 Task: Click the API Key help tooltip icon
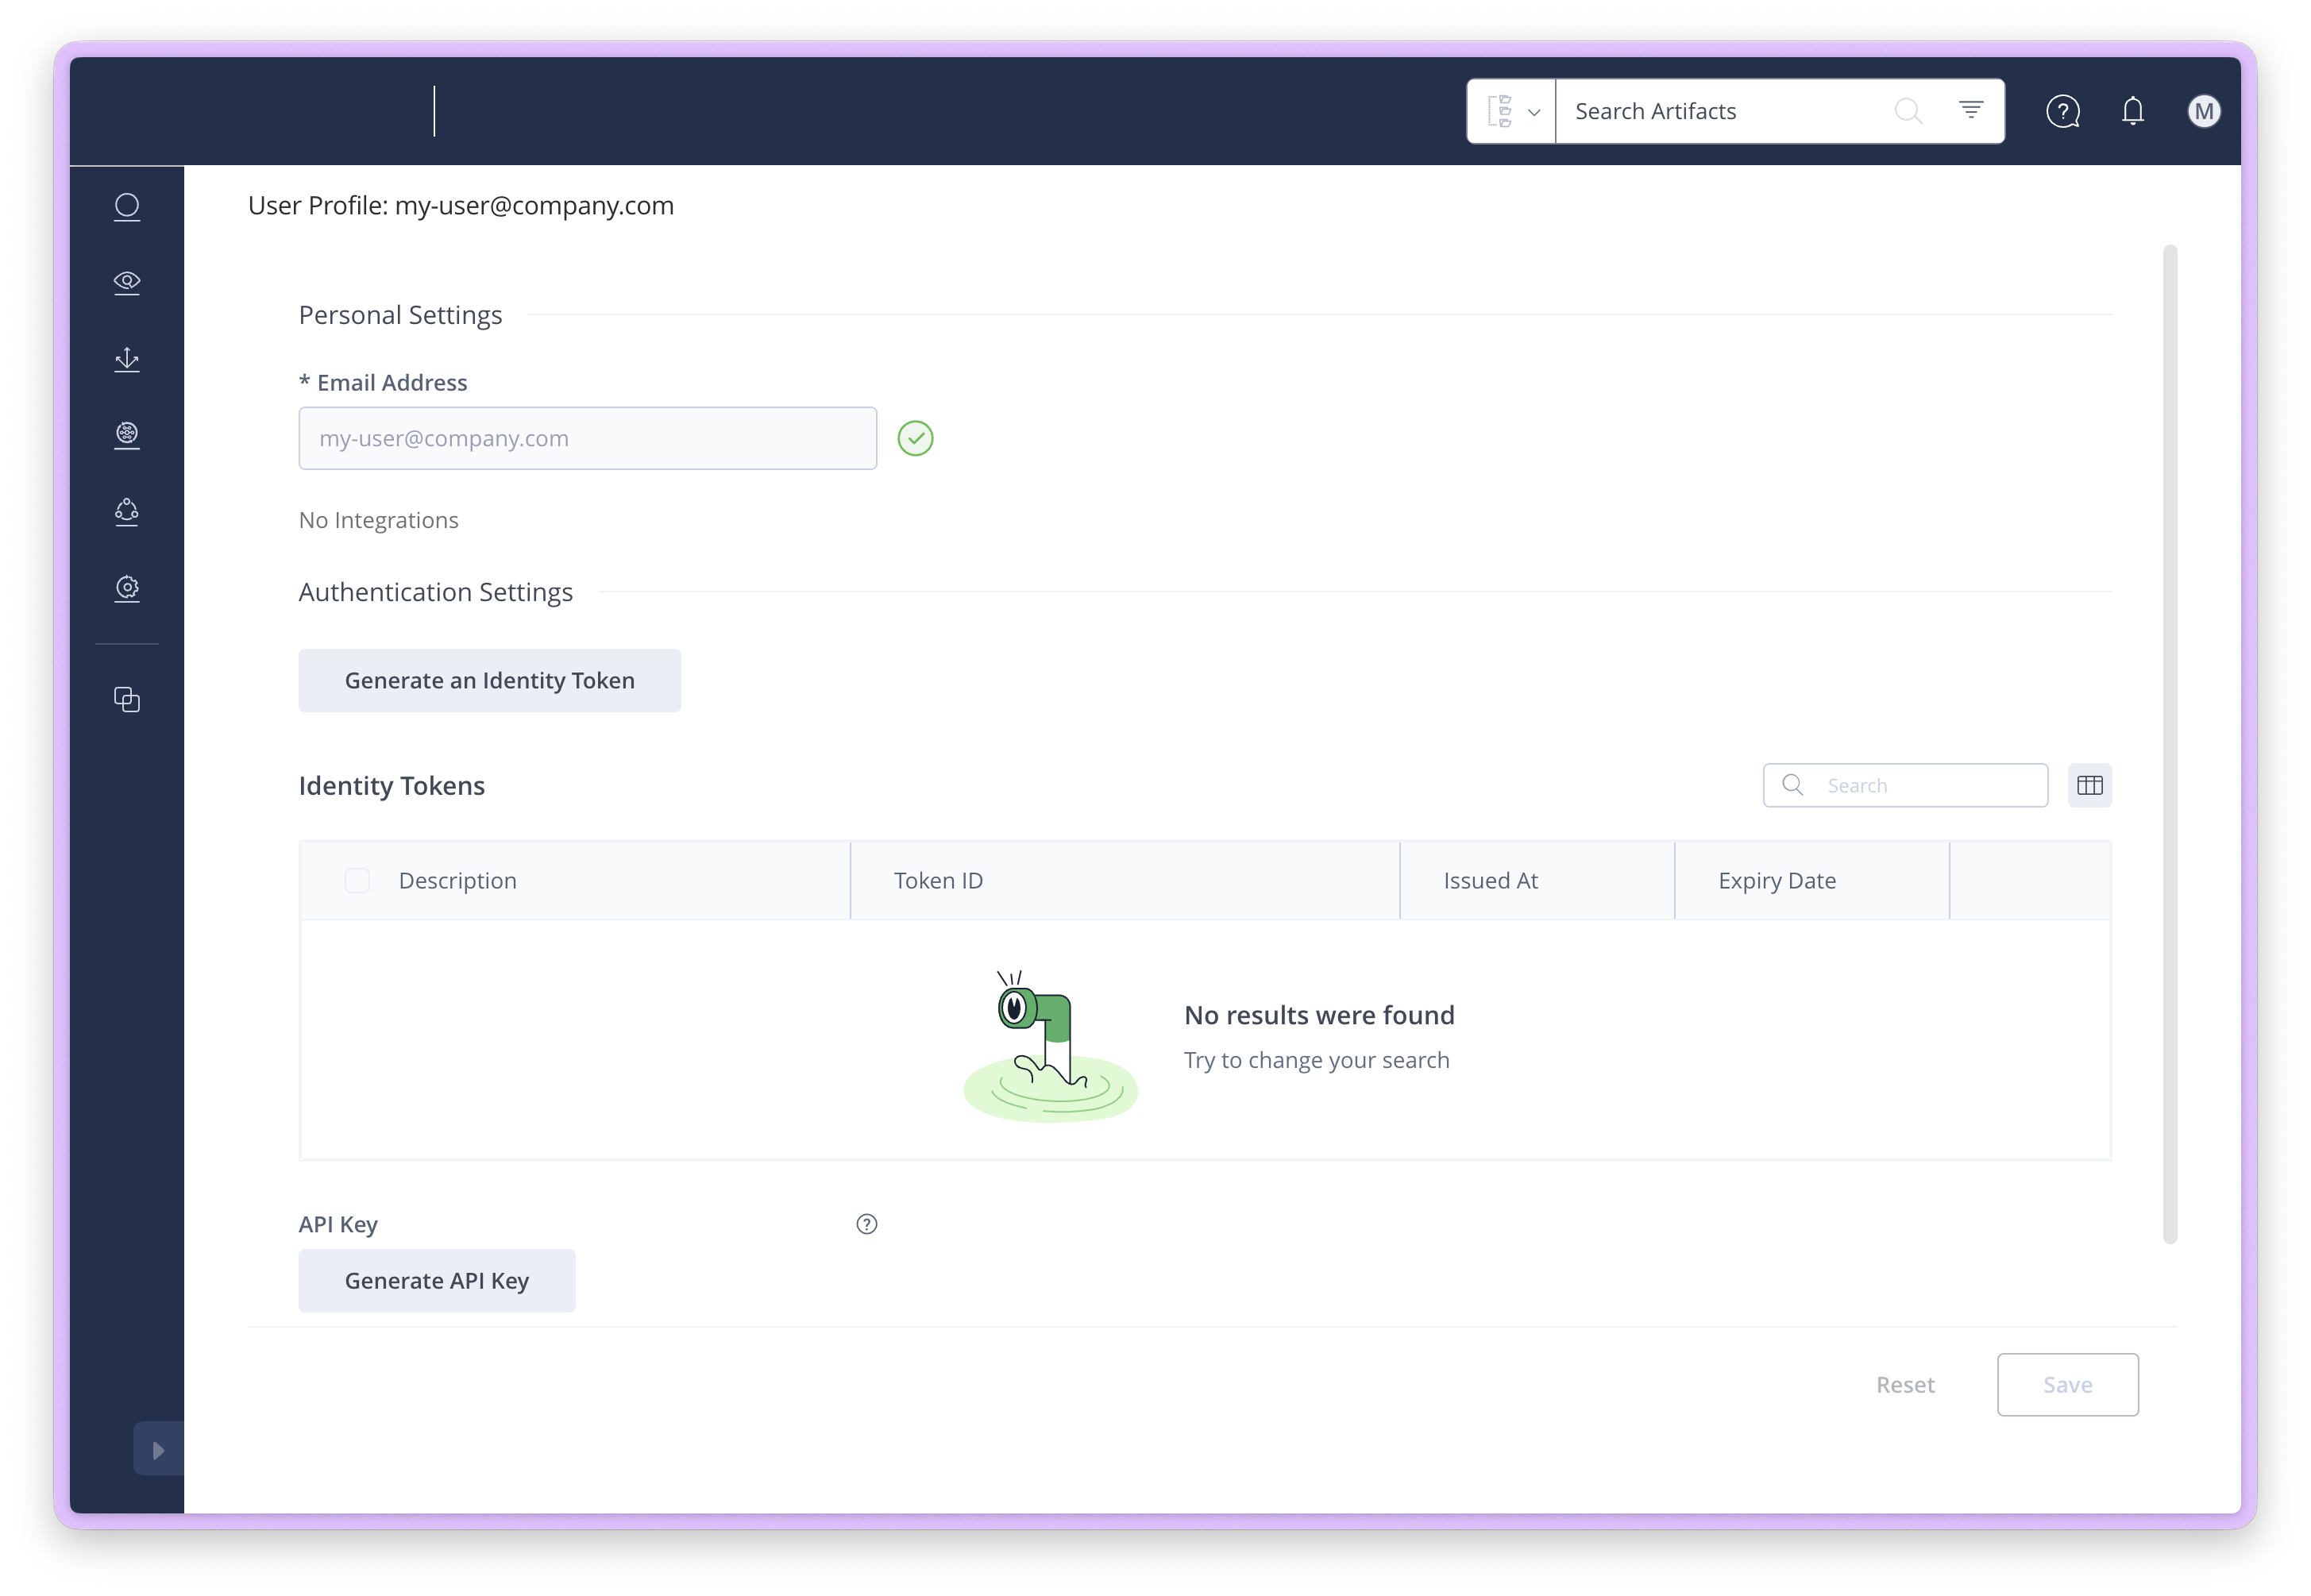[x=866, y=1224]
